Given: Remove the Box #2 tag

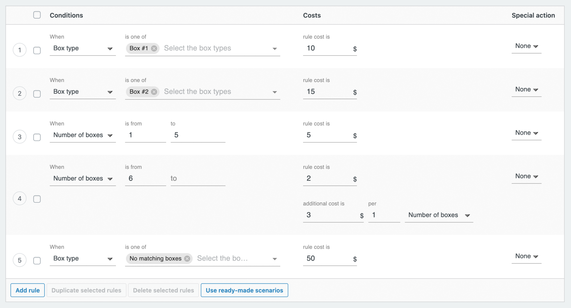Looking at the screenshot, I should point(154,92).
